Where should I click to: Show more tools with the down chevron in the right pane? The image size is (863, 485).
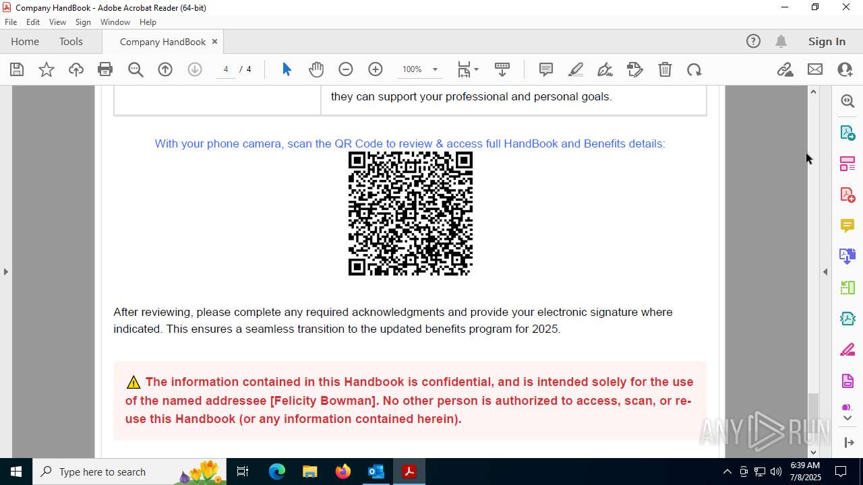[847, 418]
